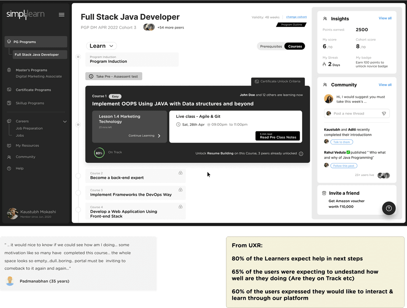Viewport: 407px width, 308px height.
Task: Click the warning icon on Pre-Assessment test
Action: click(91, 77)
